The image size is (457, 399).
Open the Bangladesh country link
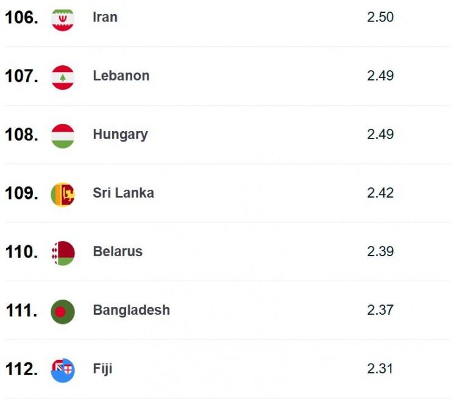132,310
